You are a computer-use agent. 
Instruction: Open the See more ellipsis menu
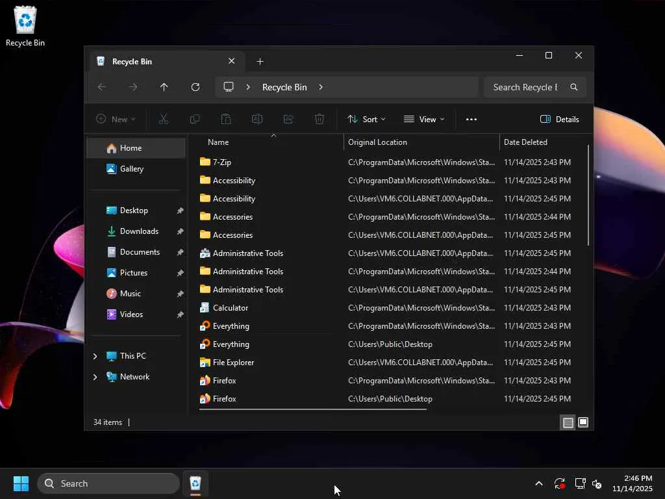click(x=471, y=120)
